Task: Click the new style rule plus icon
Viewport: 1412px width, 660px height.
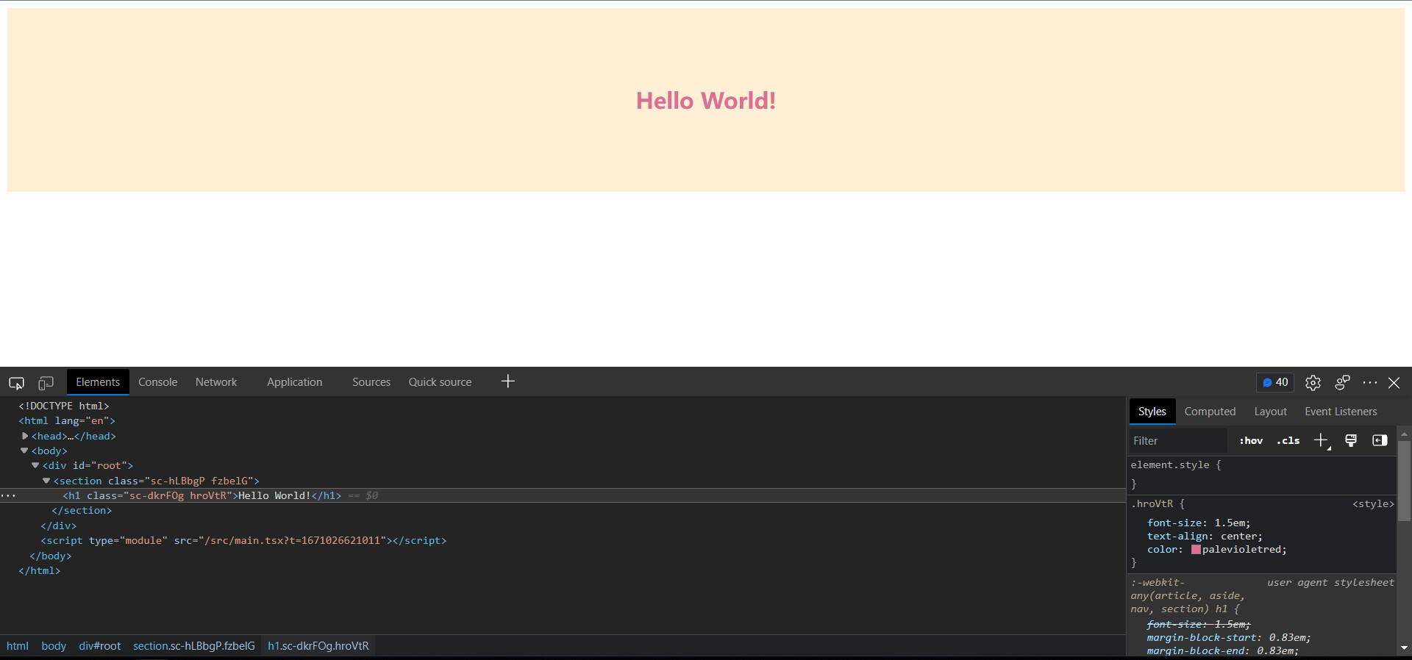Action: pos(1321,441)
